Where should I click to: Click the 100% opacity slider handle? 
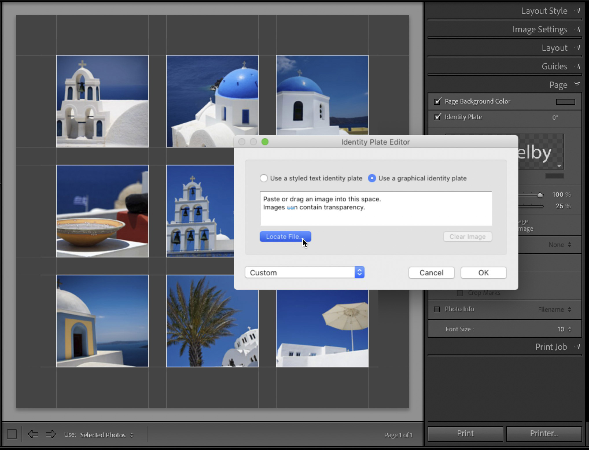(x=541, y=194)
